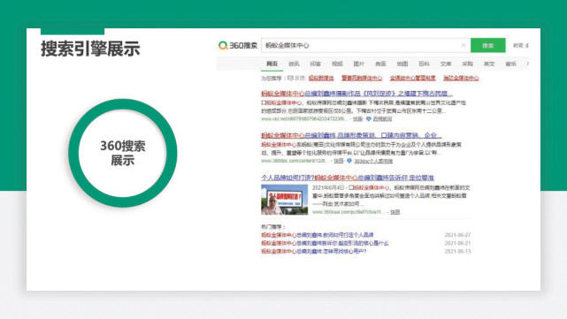Open the 音乐 tab
Viewport: 567px width, 319px height.
point(510,64)
